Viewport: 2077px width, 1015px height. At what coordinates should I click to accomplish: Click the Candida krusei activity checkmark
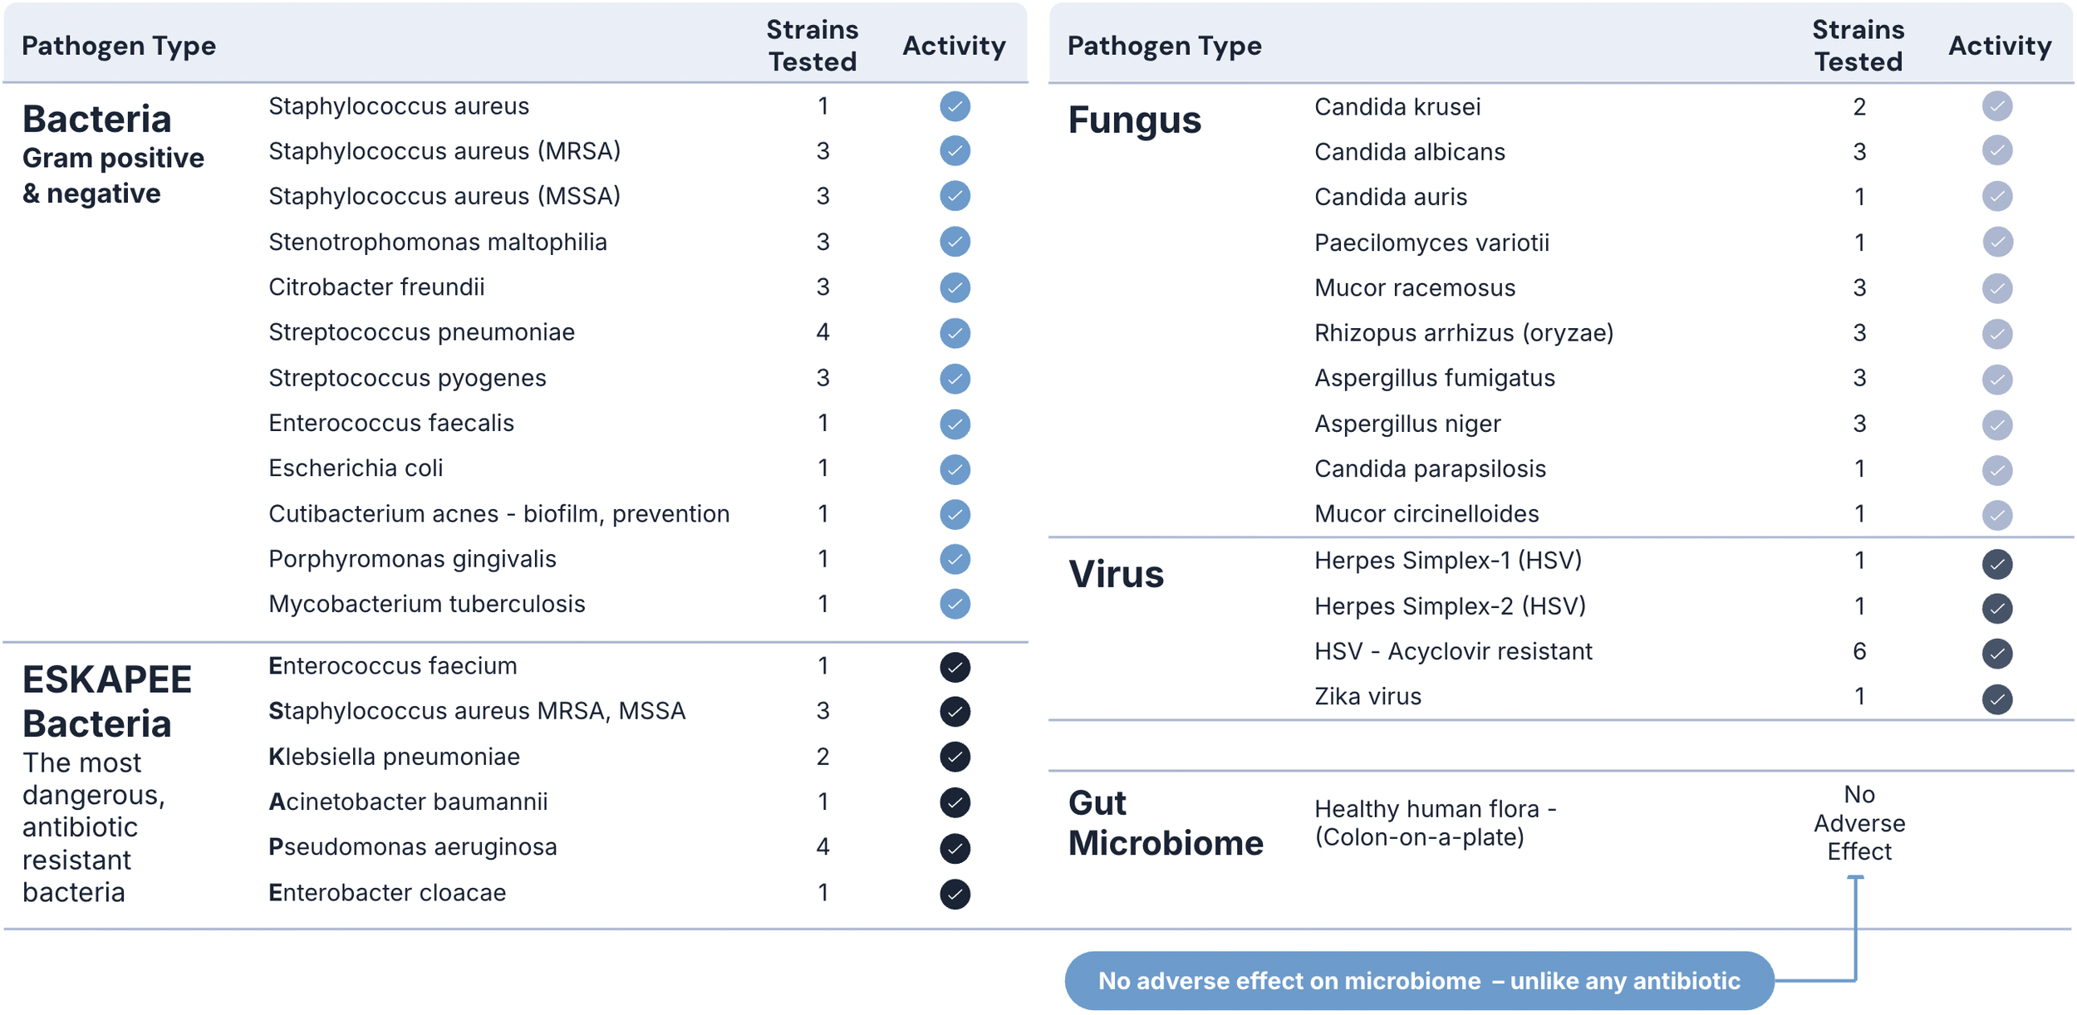click(x=1996, y=106)
